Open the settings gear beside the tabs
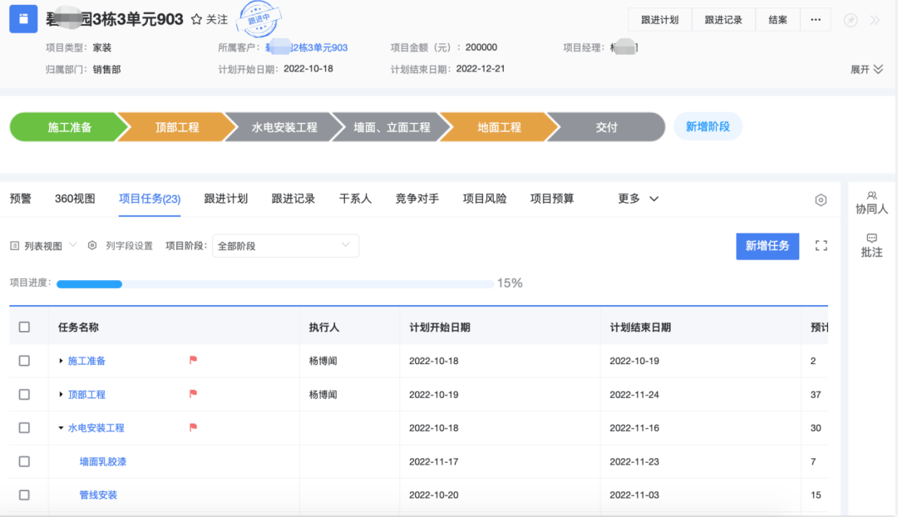The width and height of the screenshot is (898, 517). (x=821, y=199)
